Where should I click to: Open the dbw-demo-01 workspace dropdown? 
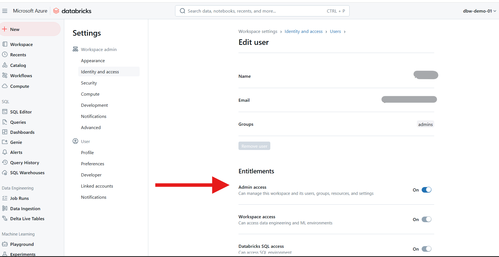click(479, 11)
